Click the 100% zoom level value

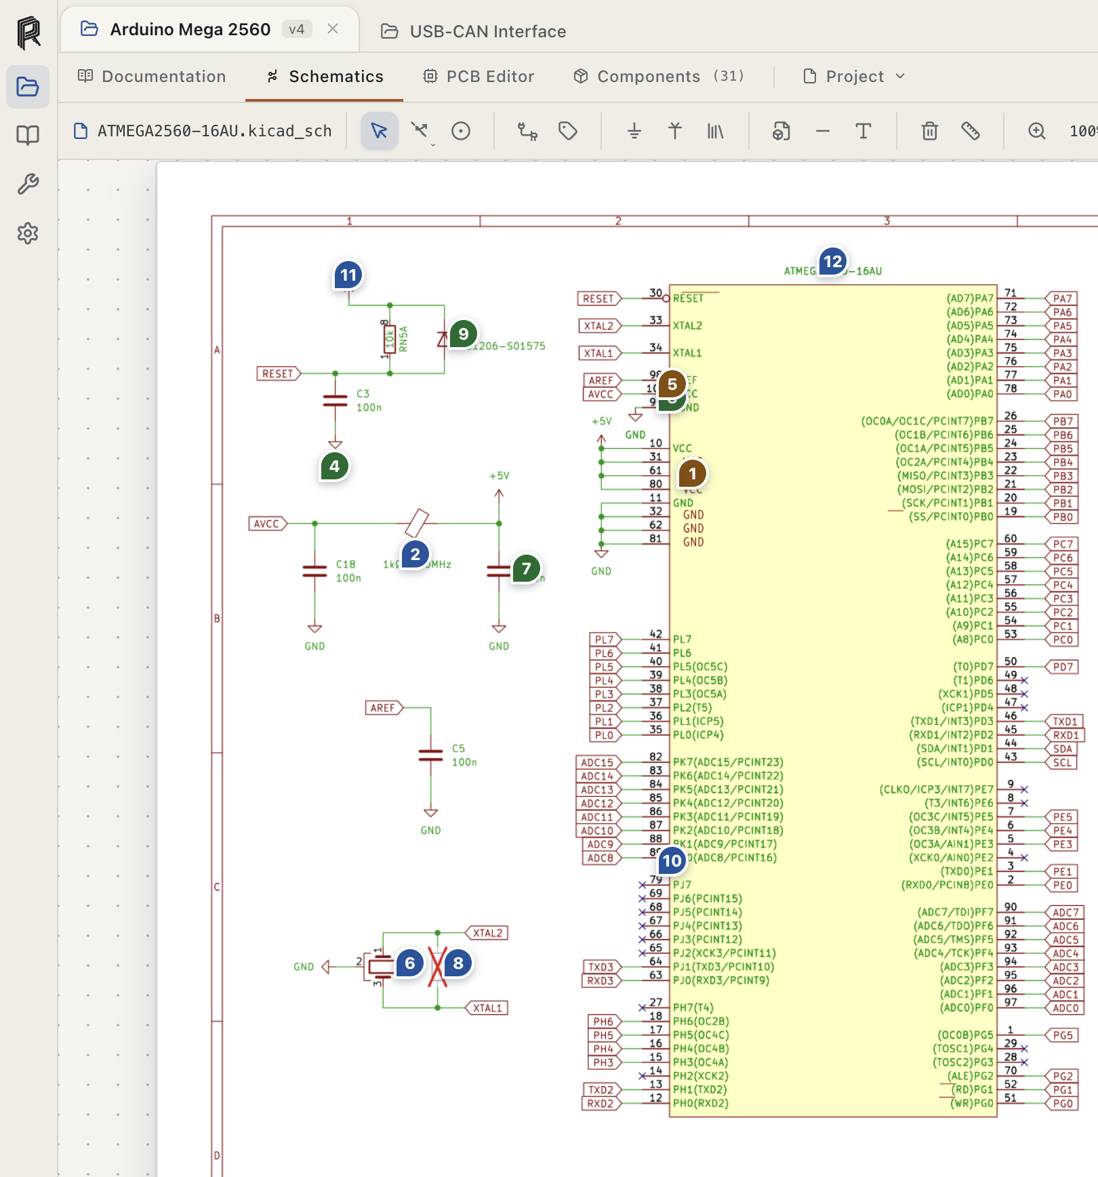[1083, 131]
